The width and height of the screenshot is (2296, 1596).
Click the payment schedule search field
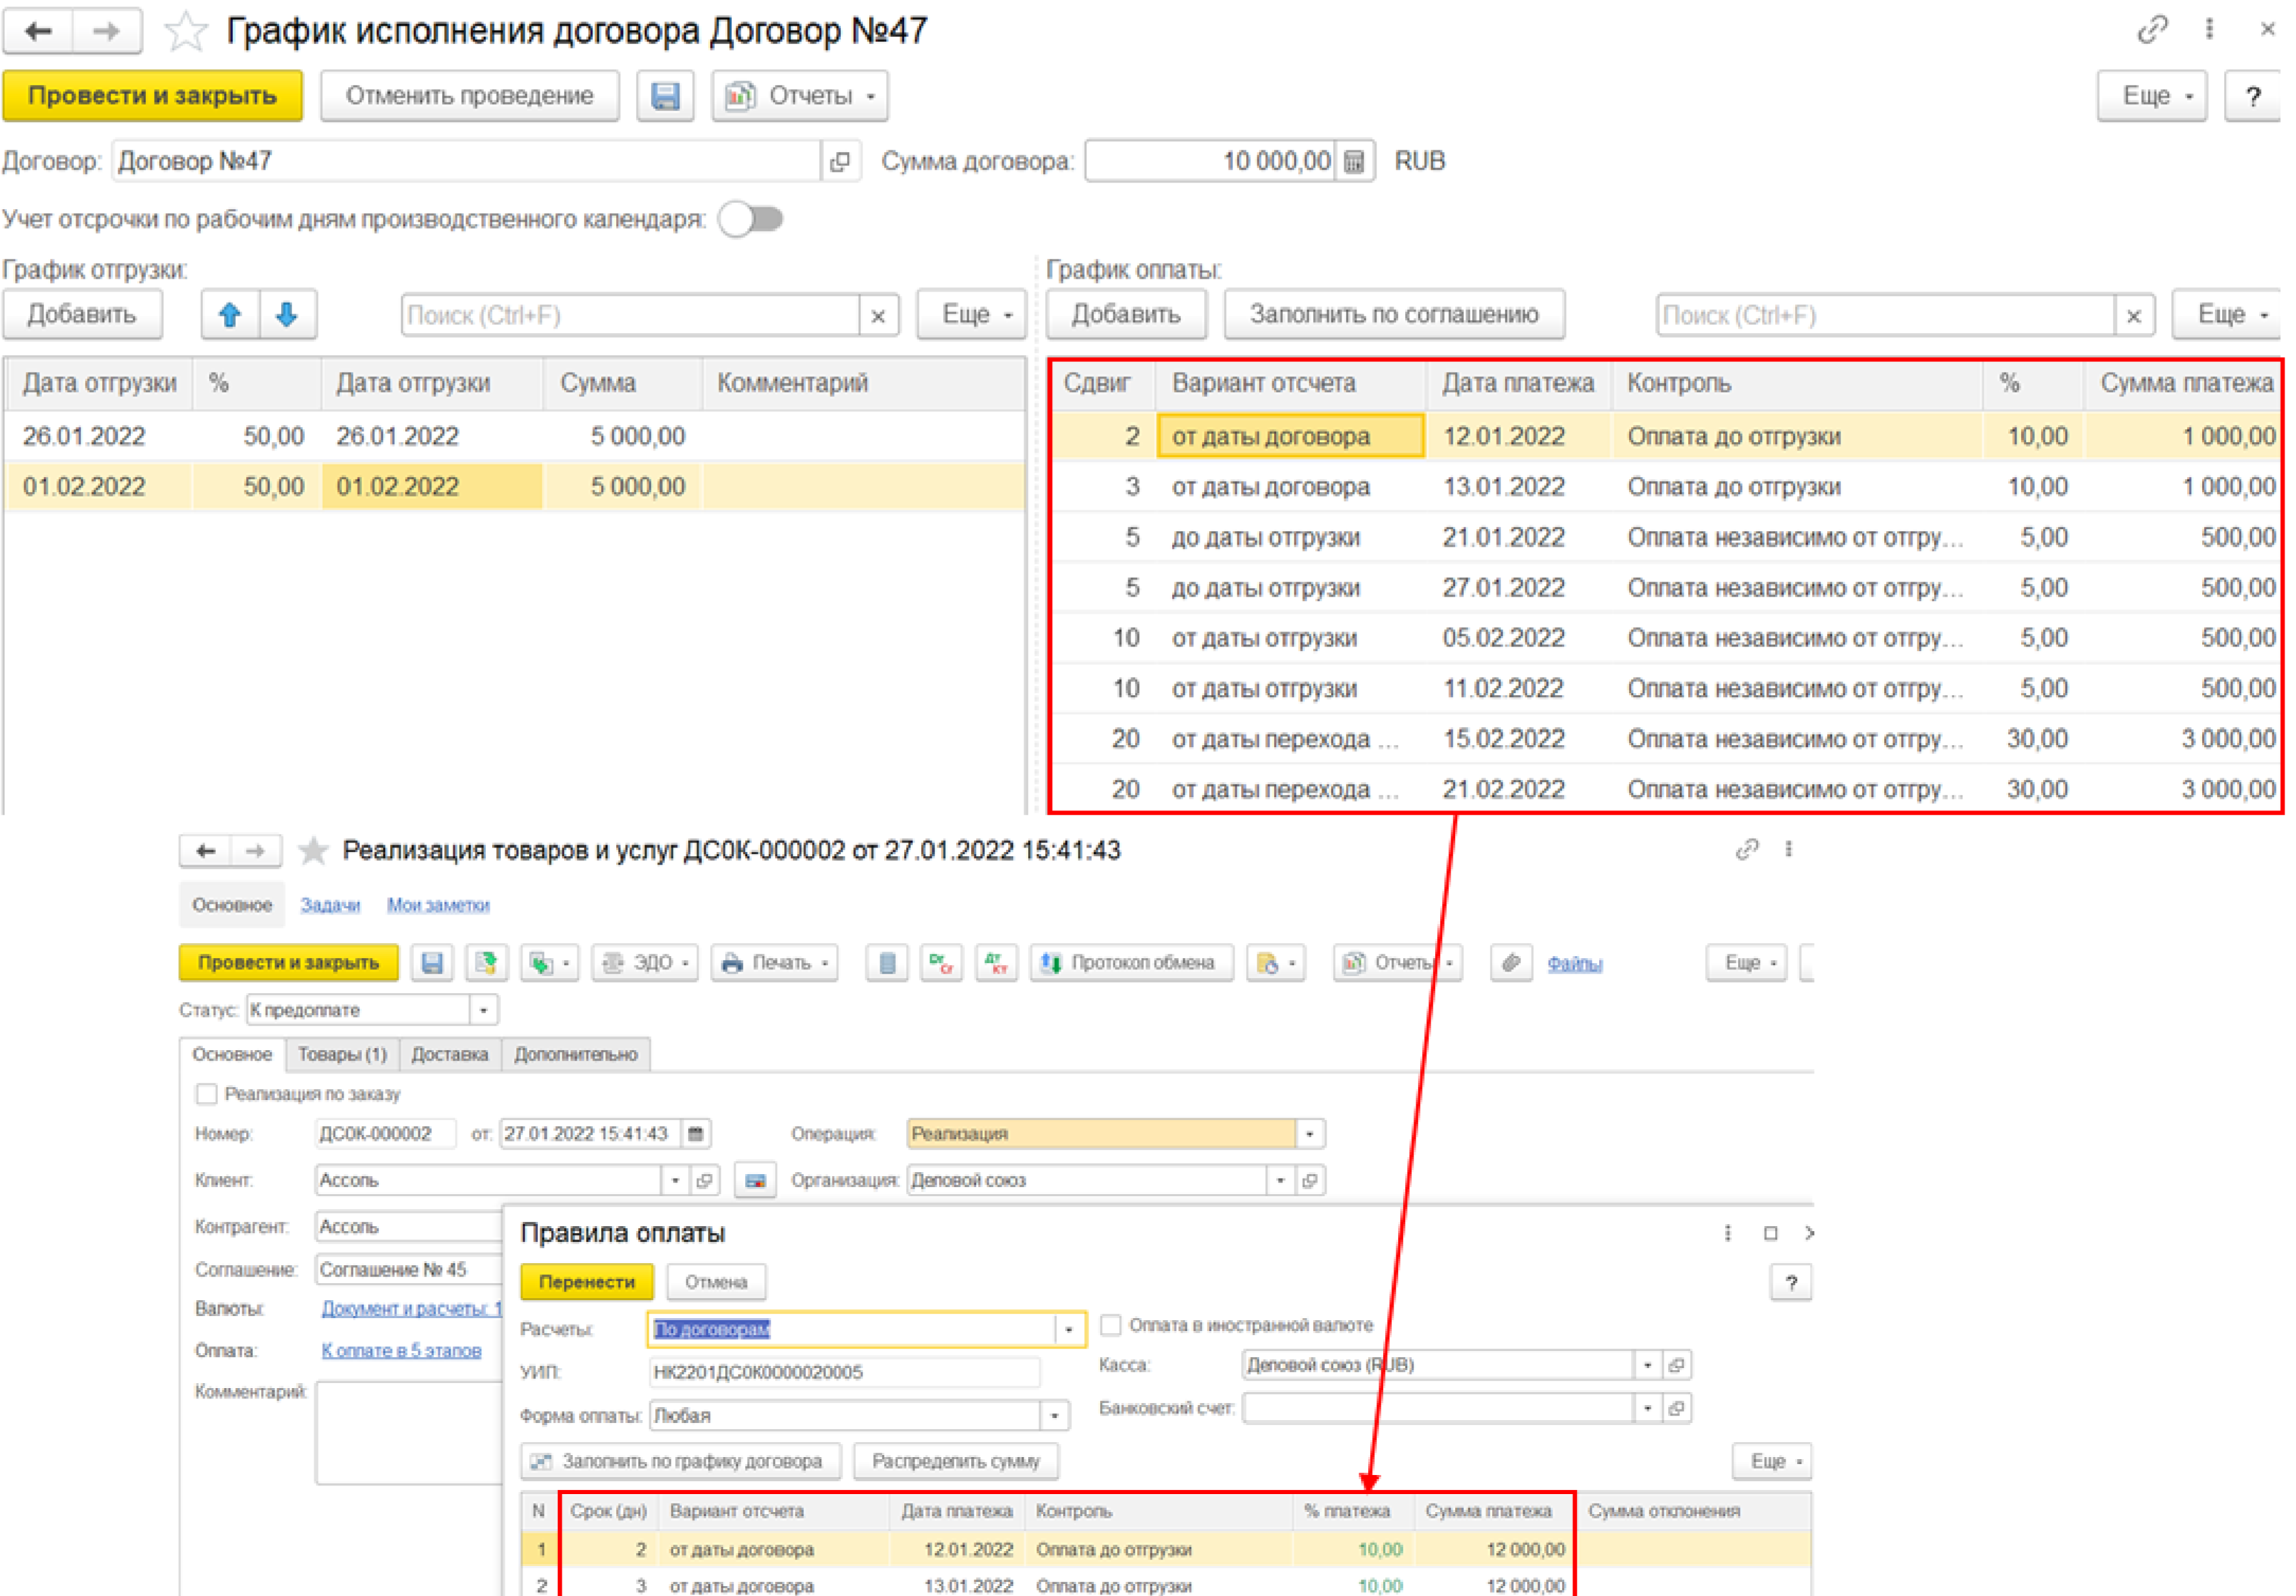tap(1884, 316)
